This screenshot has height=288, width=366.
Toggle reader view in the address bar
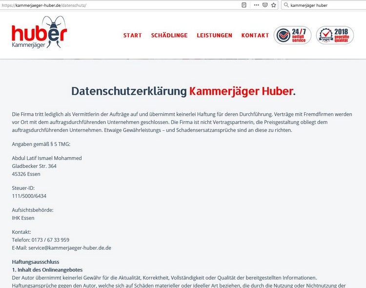pos(244,5)
